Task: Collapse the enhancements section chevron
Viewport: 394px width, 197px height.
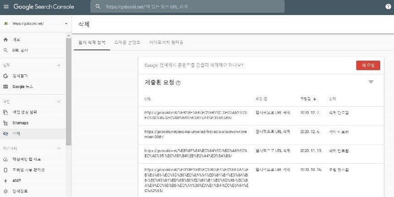Action: pyautogui.click(x=59, y=149)
